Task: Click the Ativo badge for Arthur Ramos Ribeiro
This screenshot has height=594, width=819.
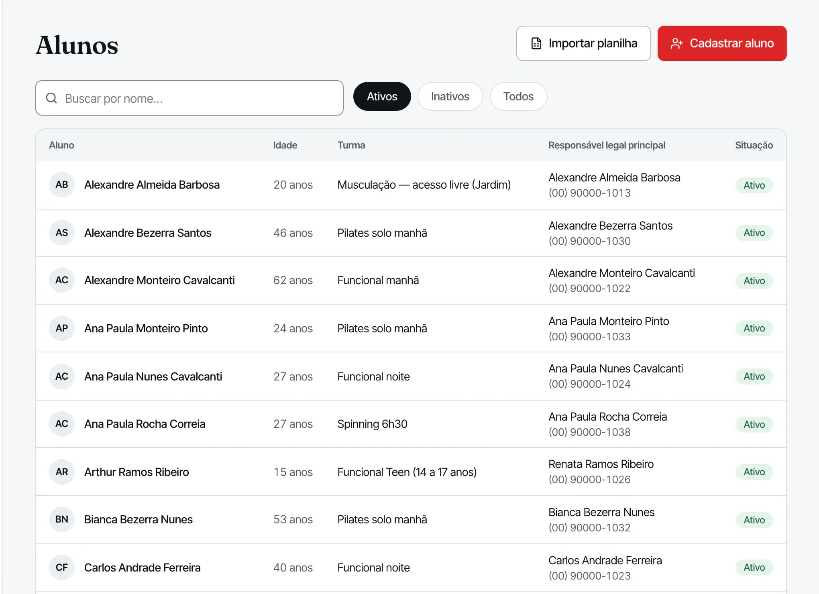Action: click(x=754, y=472)
